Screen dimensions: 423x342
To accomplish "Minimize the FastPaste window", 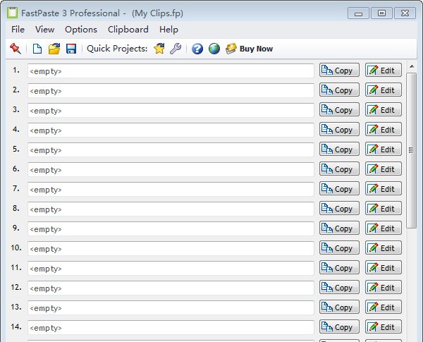I will click(358, 13).
